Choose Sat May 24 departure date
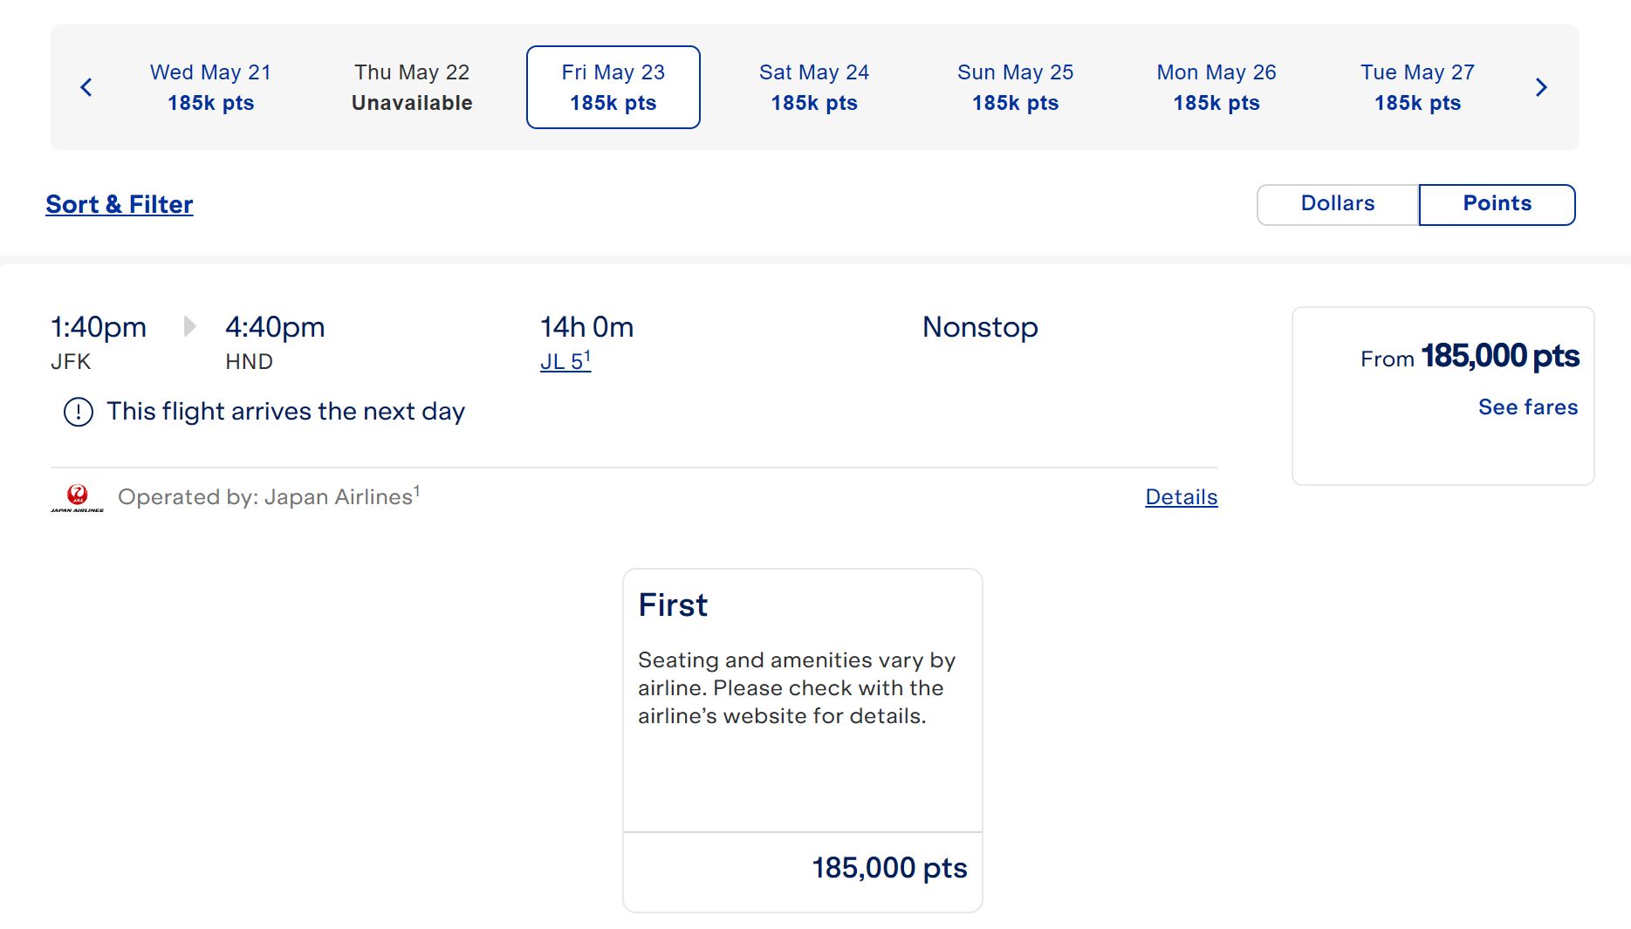Screen dimensions: 1631x929 tap(813, 87)
